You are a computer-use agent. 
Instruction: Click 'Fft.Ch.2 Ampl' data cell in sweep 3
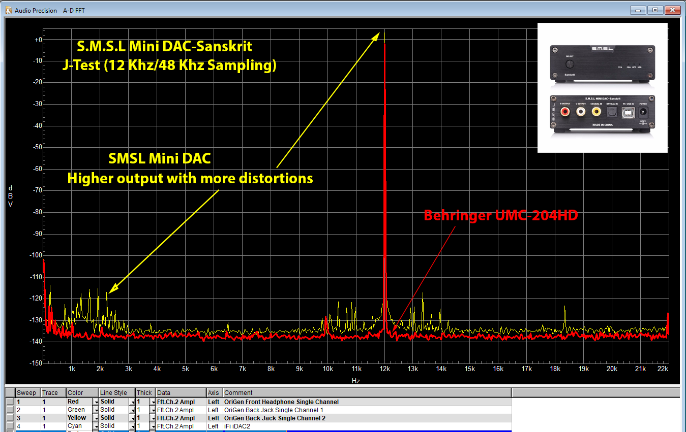[x=181, y=418]
